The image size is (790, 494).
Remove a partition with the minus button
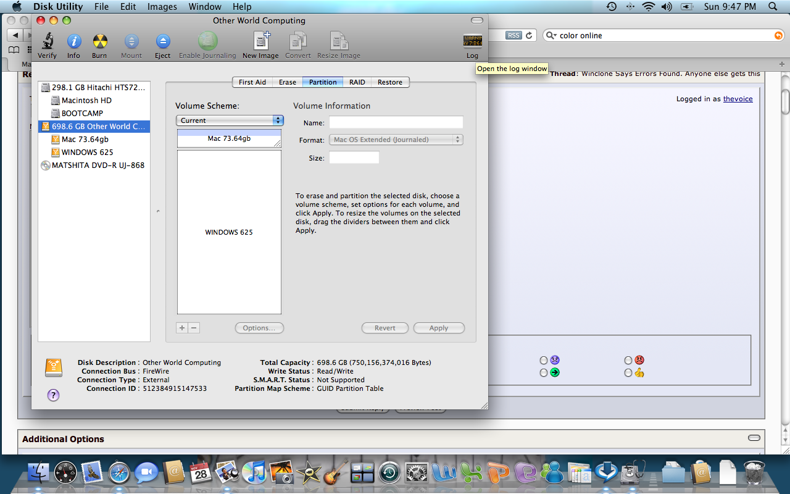click(x=194, y=328)
